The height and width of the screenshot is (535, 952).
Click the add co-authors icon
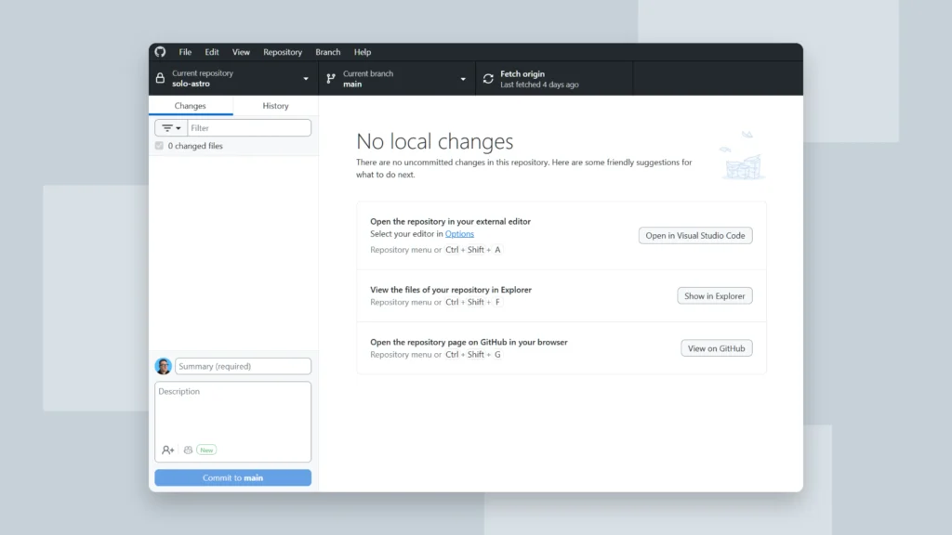click(167, 450)
